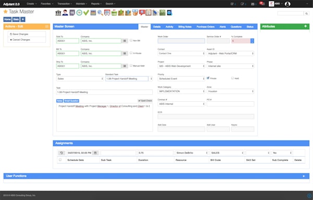The image size is (313, 200).
Task: Toggle the Manual Addr checkbox
Action: click(x=131, y=65)
